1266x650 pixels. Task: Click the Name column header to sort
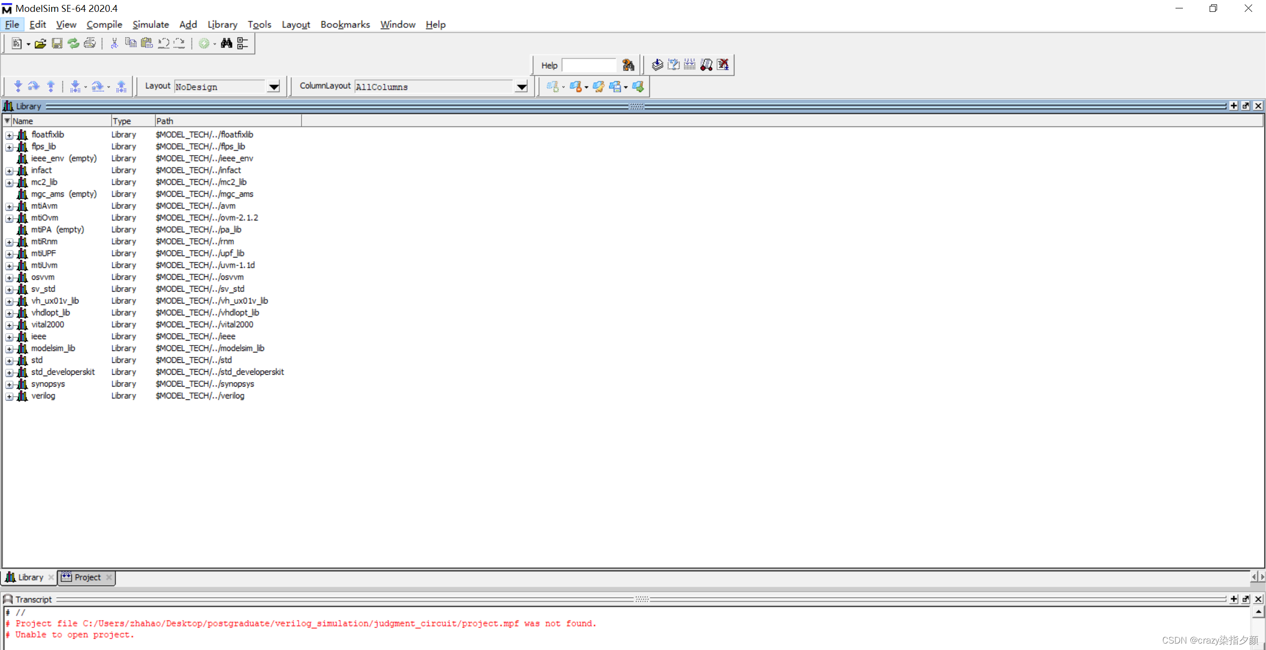(x=54, y=121)
